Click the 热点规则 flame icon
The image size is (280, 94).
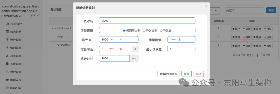click(7, 56)
